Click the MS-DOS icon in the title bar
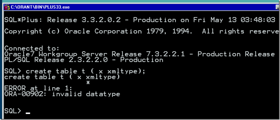The height and width of the screenshot is (120, 280). (7, 7)
